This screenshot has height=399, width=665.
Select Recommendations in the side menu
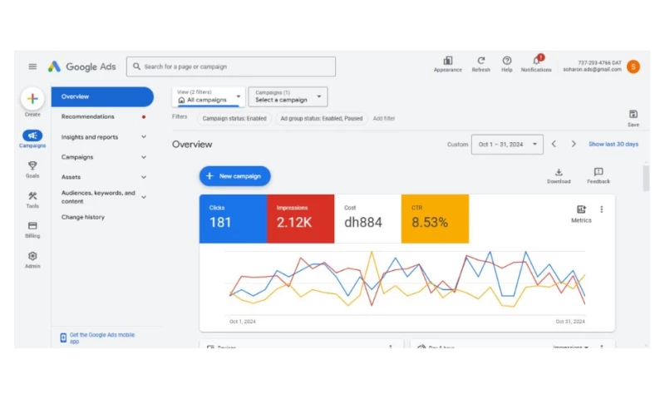point(88,117)
